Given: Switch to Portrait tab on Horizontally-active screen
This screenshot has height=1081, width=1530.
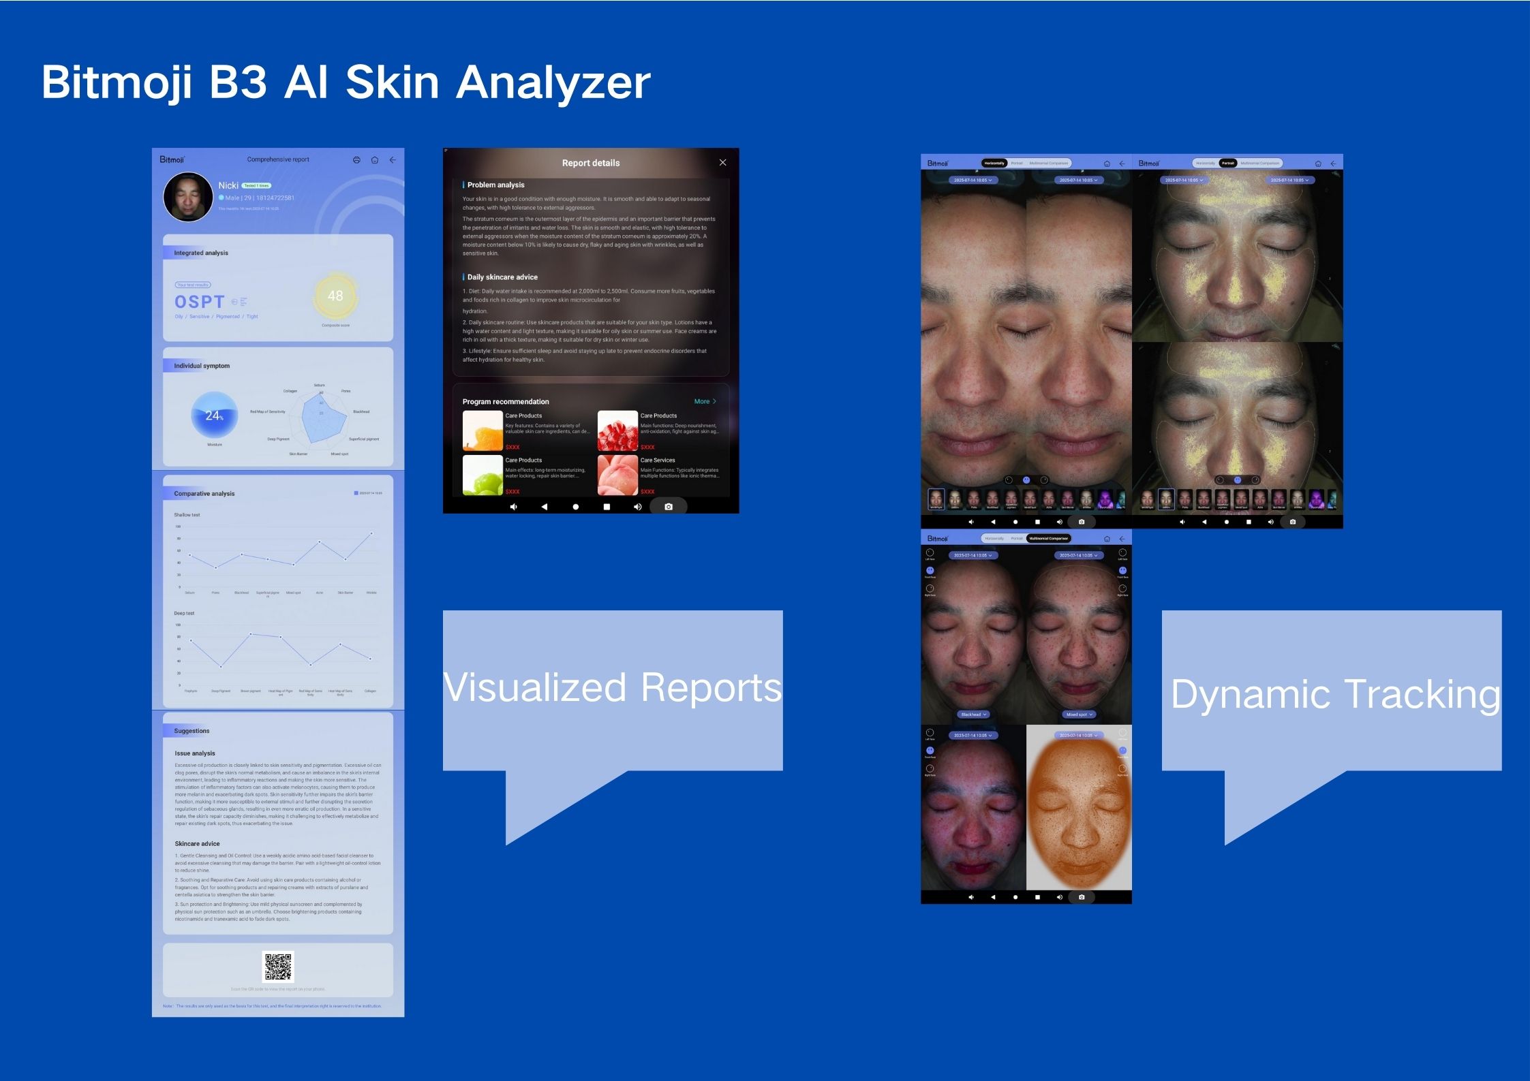Looking at the screenshot, I should pyautogui.click(x=1017, y=163).
